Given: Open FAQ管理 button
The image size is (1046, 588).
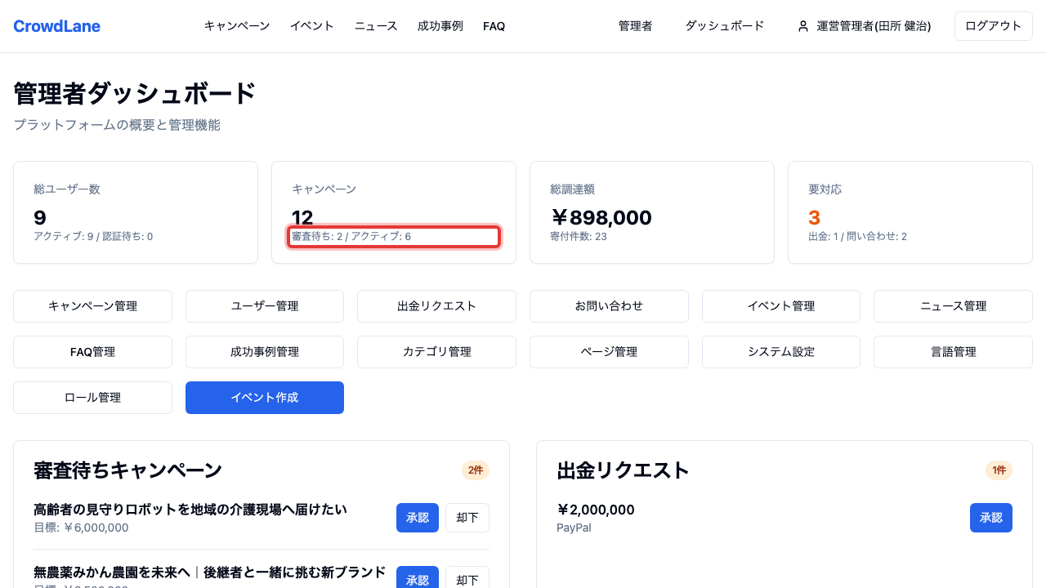Looking at the screenshot, I should click(x=92, y=352).
